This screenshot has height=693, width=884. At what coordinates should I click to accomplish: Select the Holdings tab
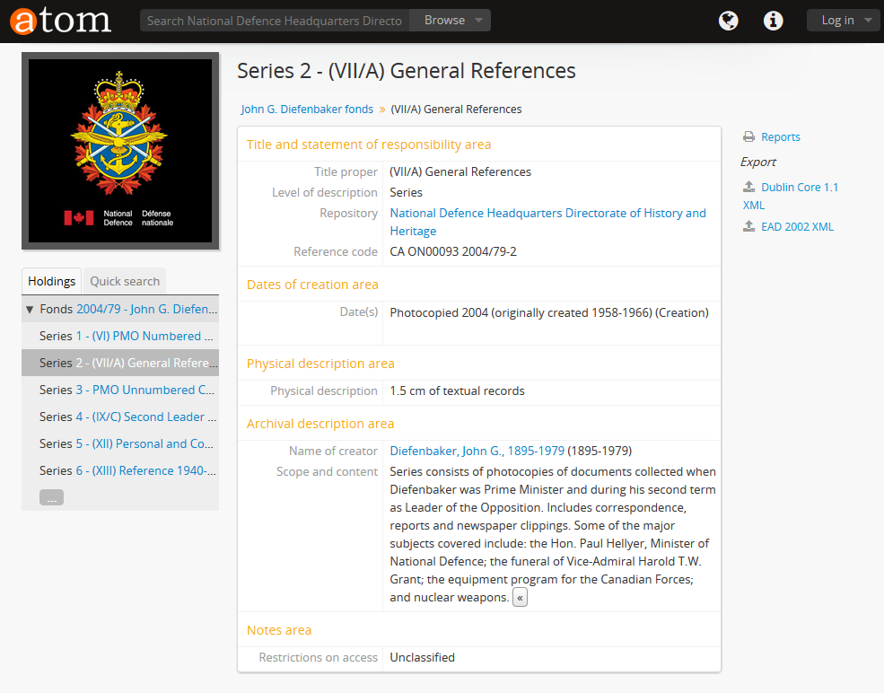[51, 281]
